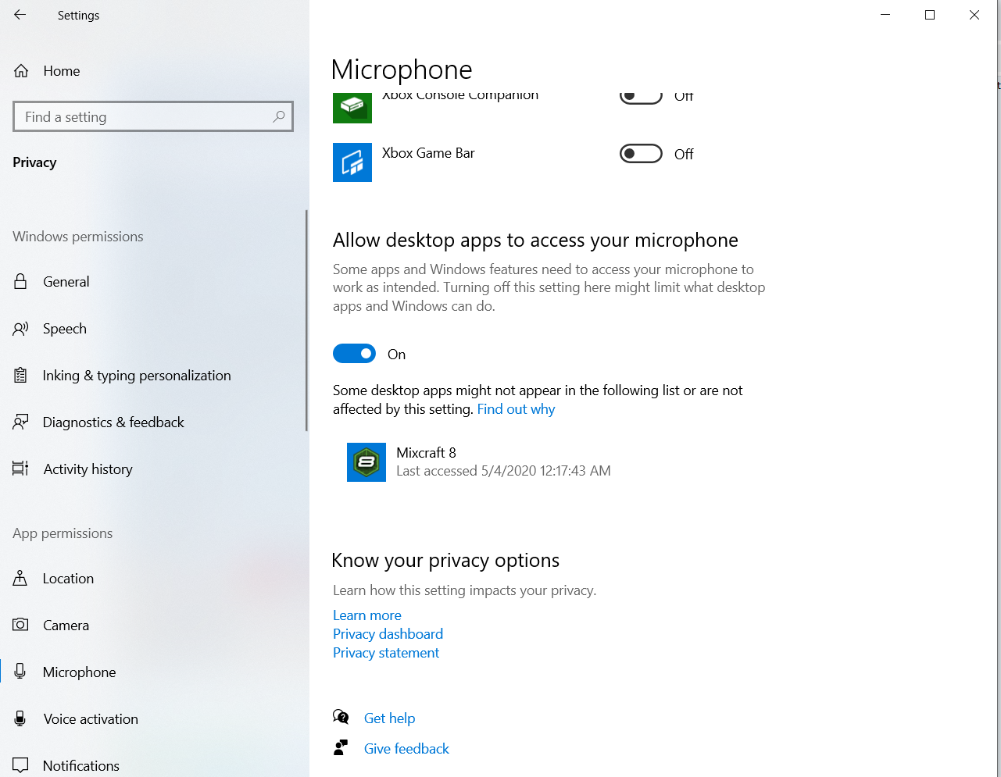Click the Mixcraft 8 app icon

(366, 462)
